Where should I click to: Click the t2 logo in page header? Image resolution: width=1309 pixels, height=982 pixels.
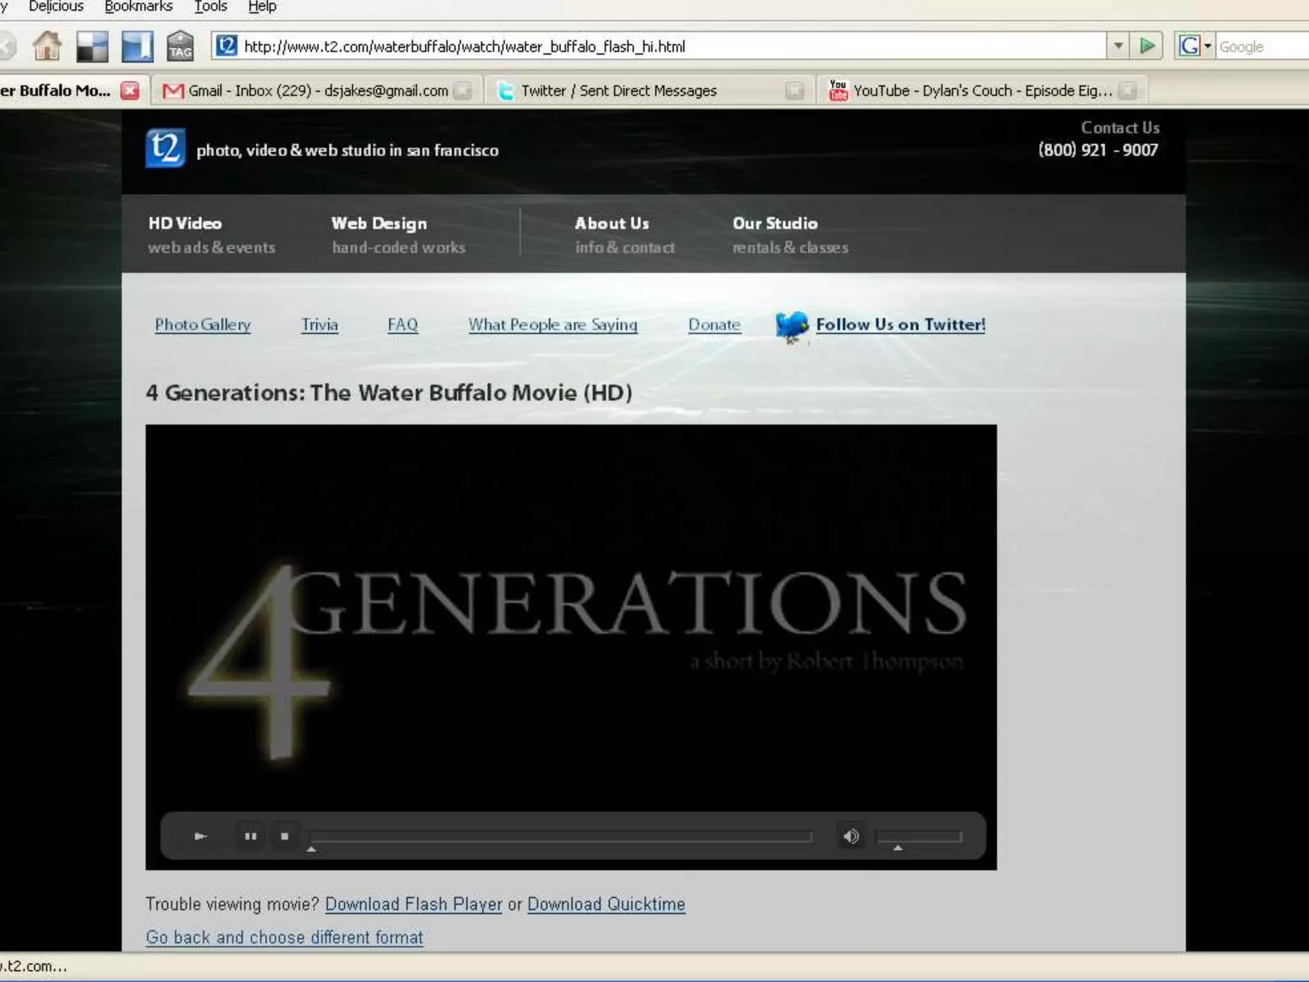[165, 148]
